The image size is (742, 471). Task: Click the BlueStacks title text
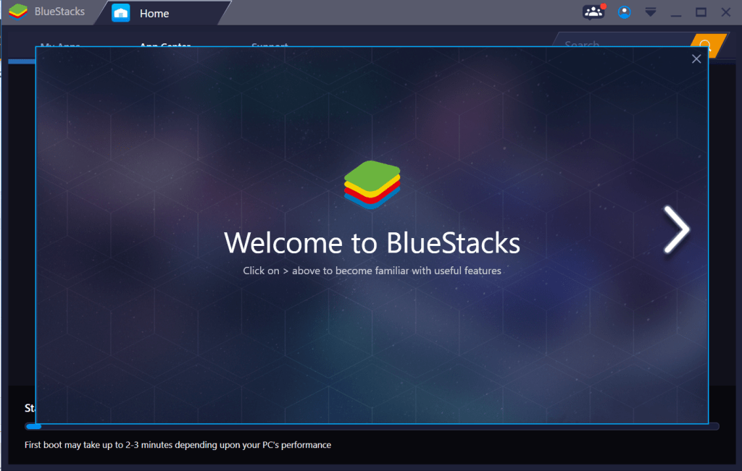59,12
